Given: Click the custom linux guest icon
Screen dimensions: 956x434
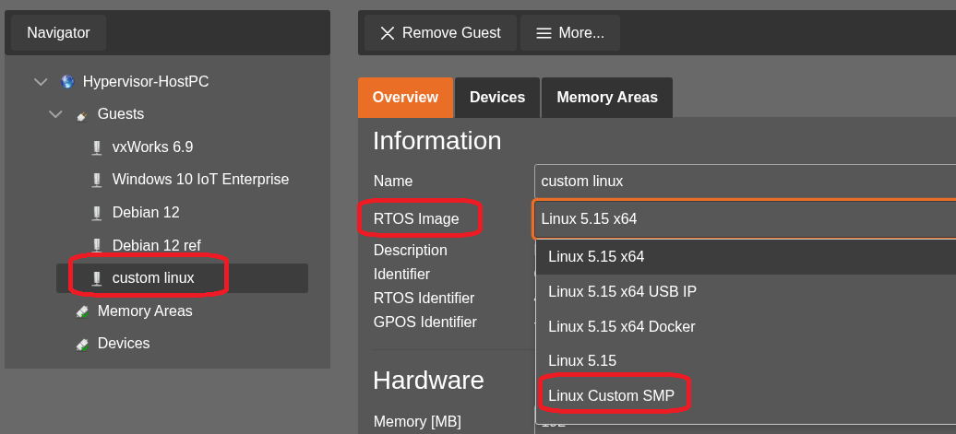Looking at the screenshot, I should click(96, 278).
